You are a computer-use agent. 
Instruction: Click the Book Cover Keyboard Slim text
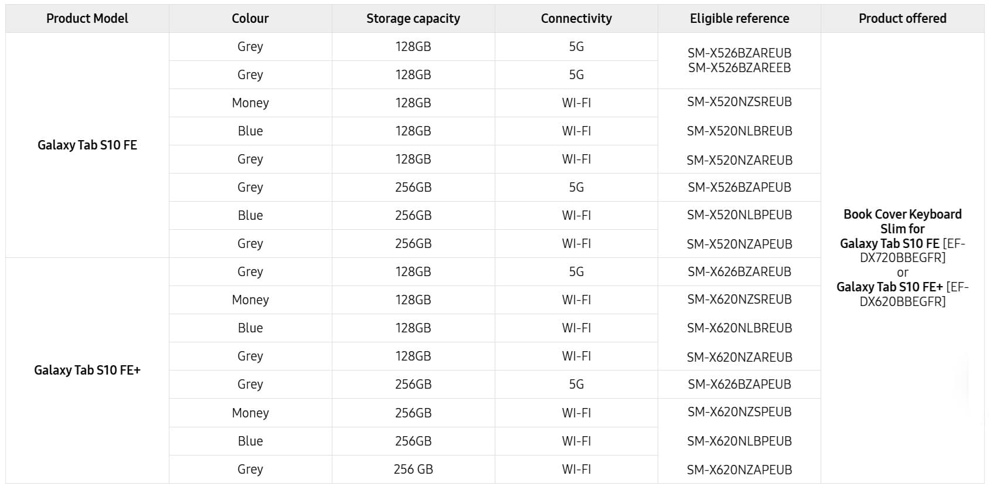[902, 222]
